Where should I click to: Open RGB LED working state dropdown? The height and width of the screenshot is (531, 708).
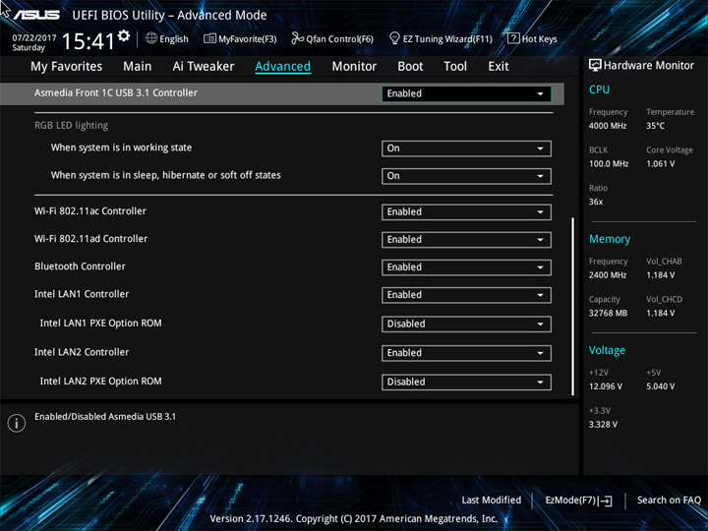[x=466, y=148]
